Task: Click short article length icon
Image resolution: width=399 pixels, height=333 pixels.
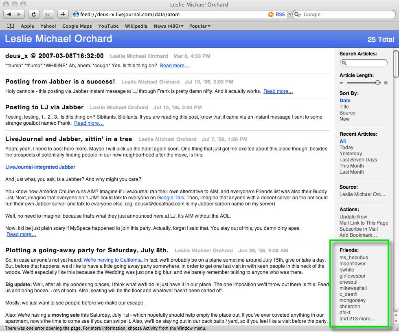Action: click(x=342, y=83)
